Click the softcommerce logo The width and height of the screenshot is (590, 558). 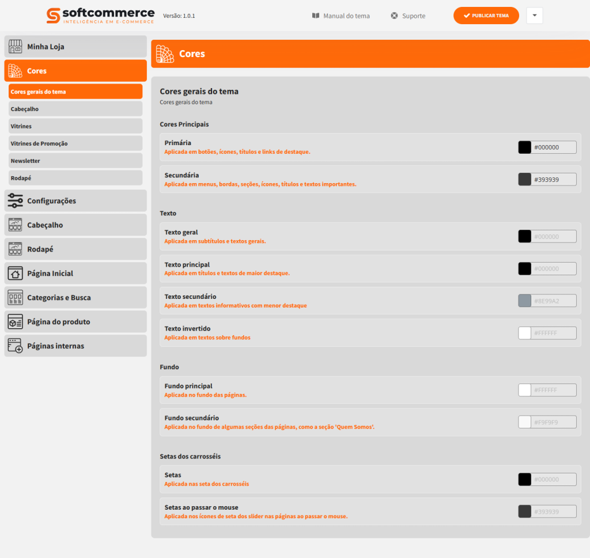click(100, 16)
